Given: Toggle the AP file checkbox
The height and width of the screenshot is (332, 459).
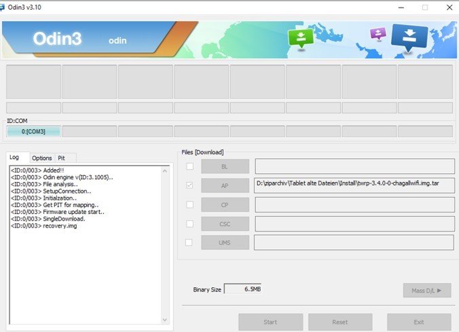Looking at the screenshot, I should [x=189, y=185].
